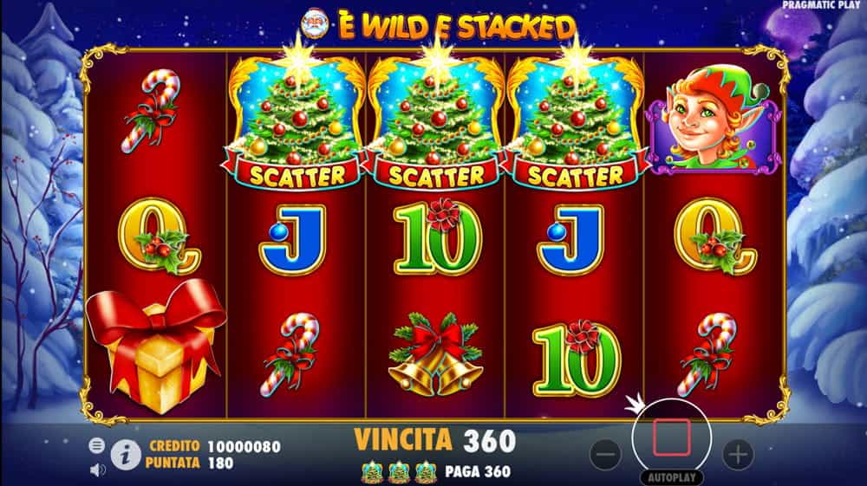Click the gift box symbol
Viewport: 867px width, 486px height.
point(155,347)
